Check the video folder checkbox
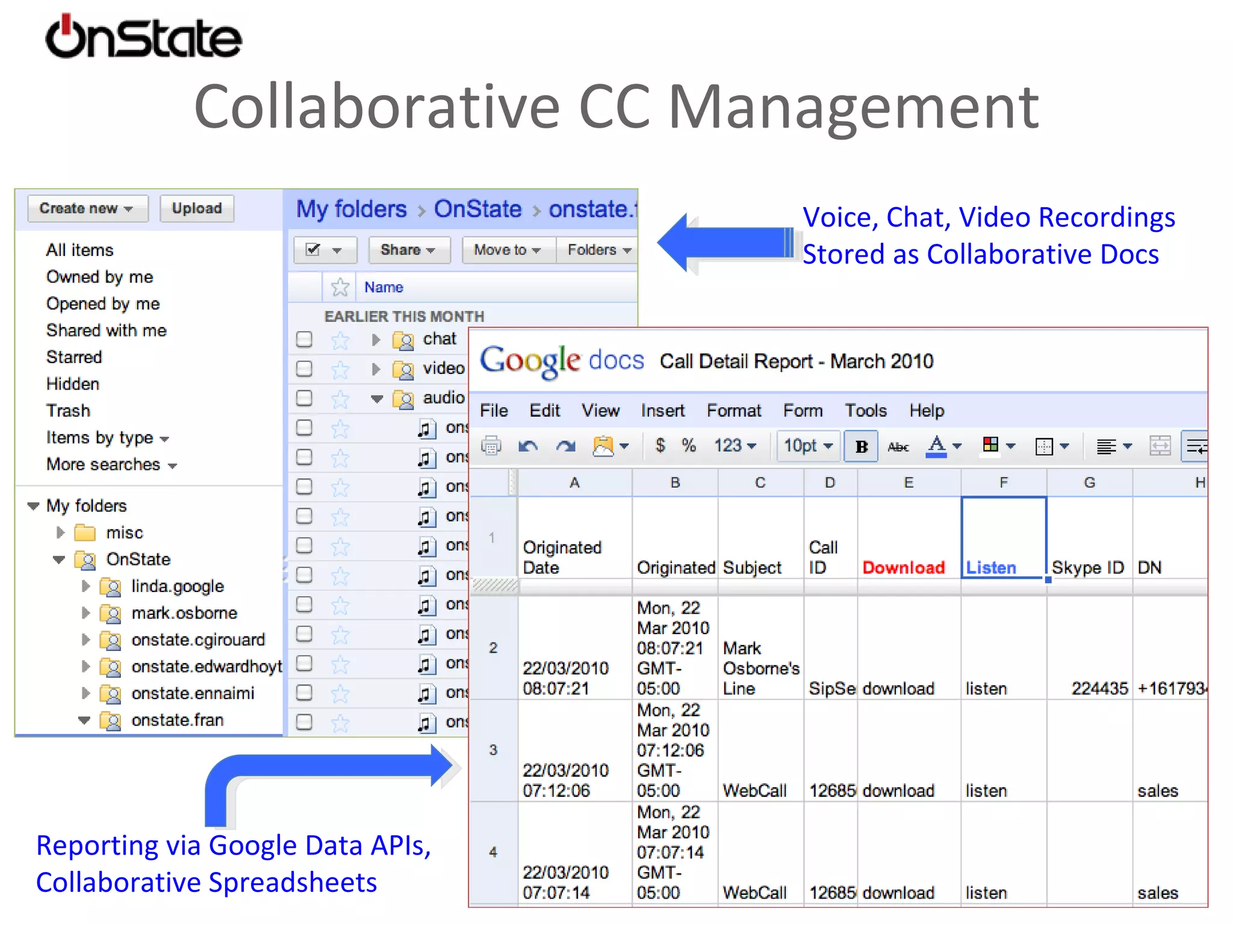The image size is (1233, 925). pyautogui.click(x=304, y=369)
